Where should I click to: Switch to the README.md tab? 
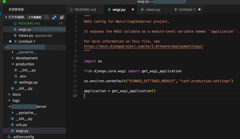pos(85,10)
